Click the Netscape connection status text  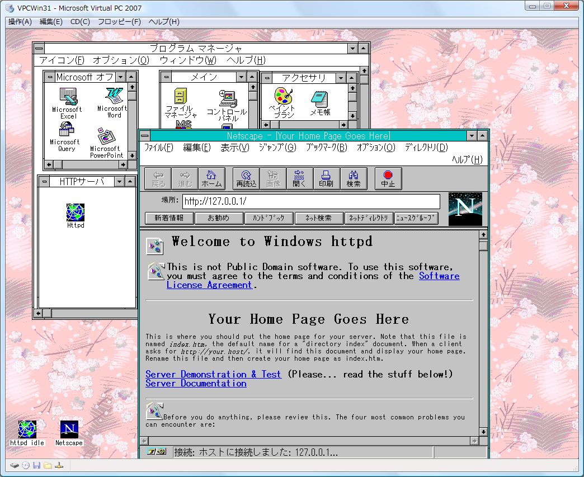[256, 452]
